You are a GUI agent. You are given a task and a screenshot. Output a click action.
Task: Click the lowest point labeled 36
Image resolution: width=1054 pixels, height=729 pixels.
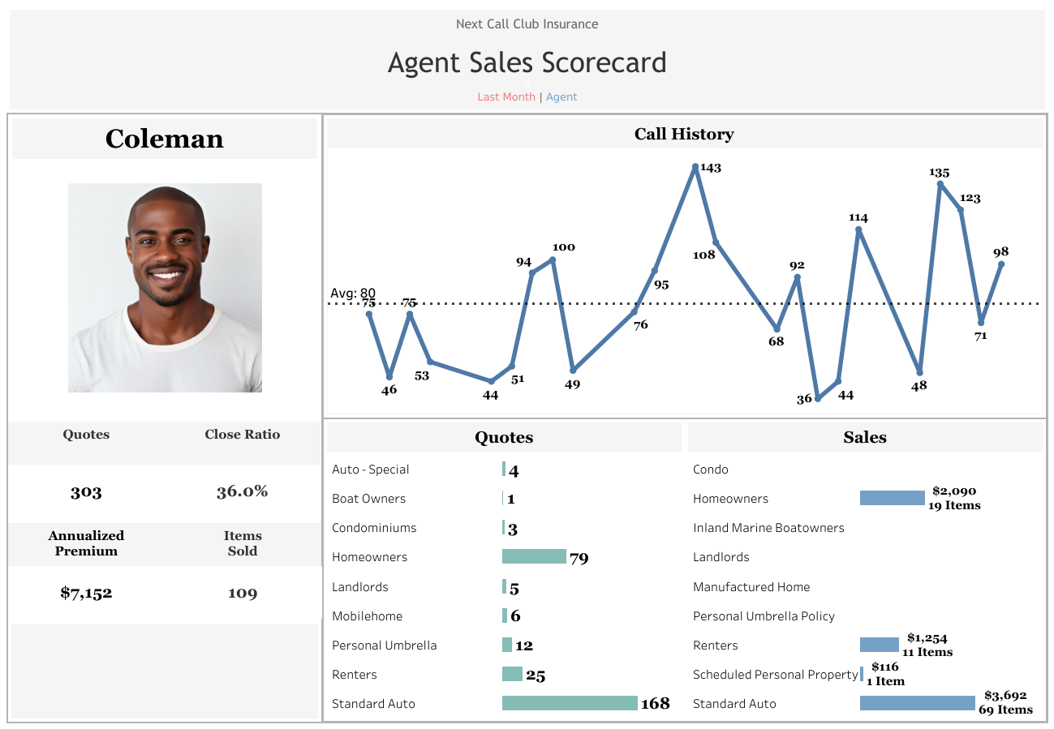pyautogui.click(x=820, y=398)
